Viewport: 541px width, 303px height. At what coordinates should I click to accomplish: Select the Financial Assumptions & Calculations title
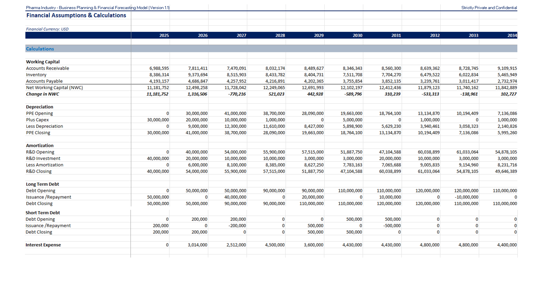tap(76, 15)
